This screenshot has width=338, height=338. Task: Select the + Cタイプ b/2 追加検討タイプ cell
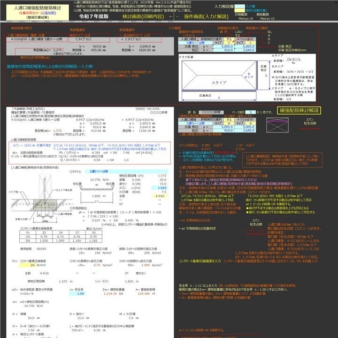(139, 39)
